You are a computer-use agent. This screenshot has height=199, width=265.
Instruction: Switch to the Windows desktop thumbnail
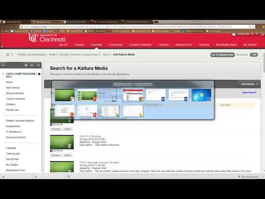tap(201, 95)
